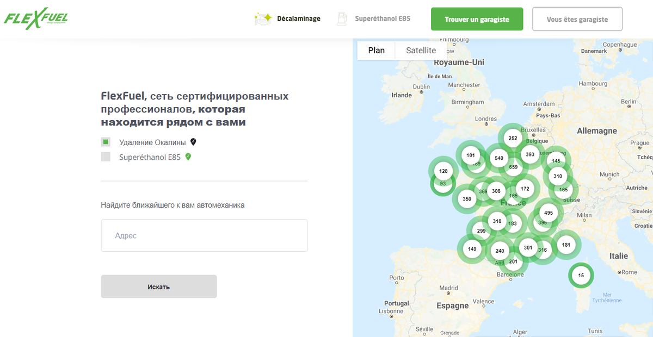Click the black pin beside Удаление Окалины

click(193, 142)
